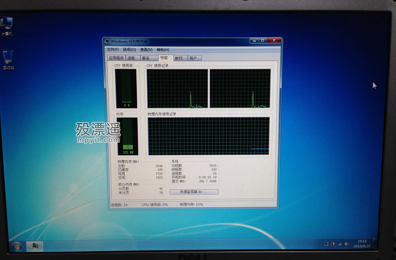Open the 选项(O) menu
Viewport: 396px width, 260px height.
[129, 49]
